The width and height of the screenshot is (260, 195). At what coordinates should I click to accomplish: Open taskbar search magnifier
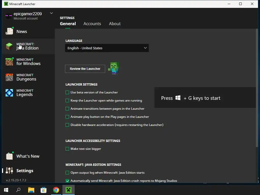[x=18, y=190]
